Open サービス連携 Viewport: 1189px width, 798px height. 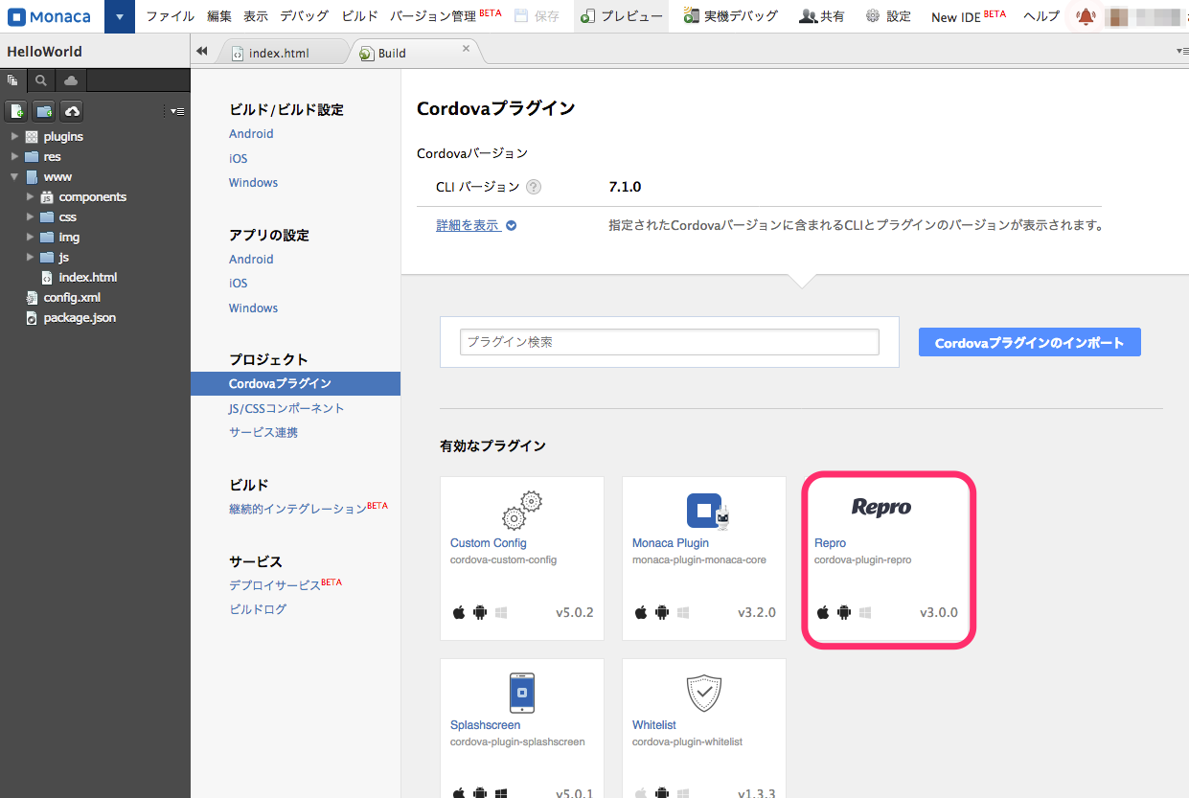point(263,432)
